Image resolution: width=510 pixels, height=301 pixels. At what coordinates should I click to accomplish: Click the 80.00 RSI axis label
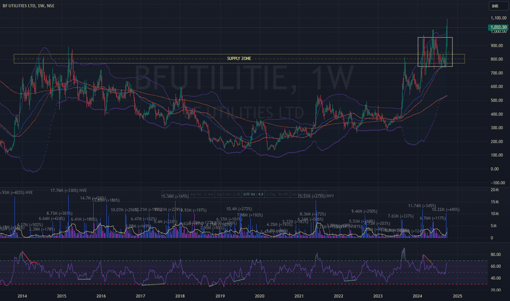495,254
